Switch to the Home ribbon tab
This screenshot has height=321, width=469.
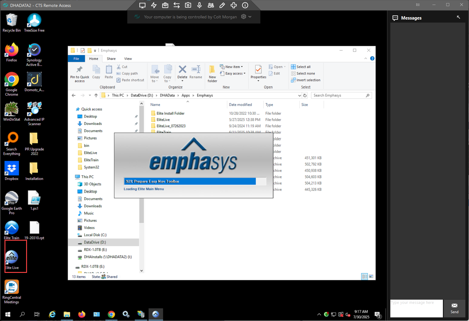(93, 59)
